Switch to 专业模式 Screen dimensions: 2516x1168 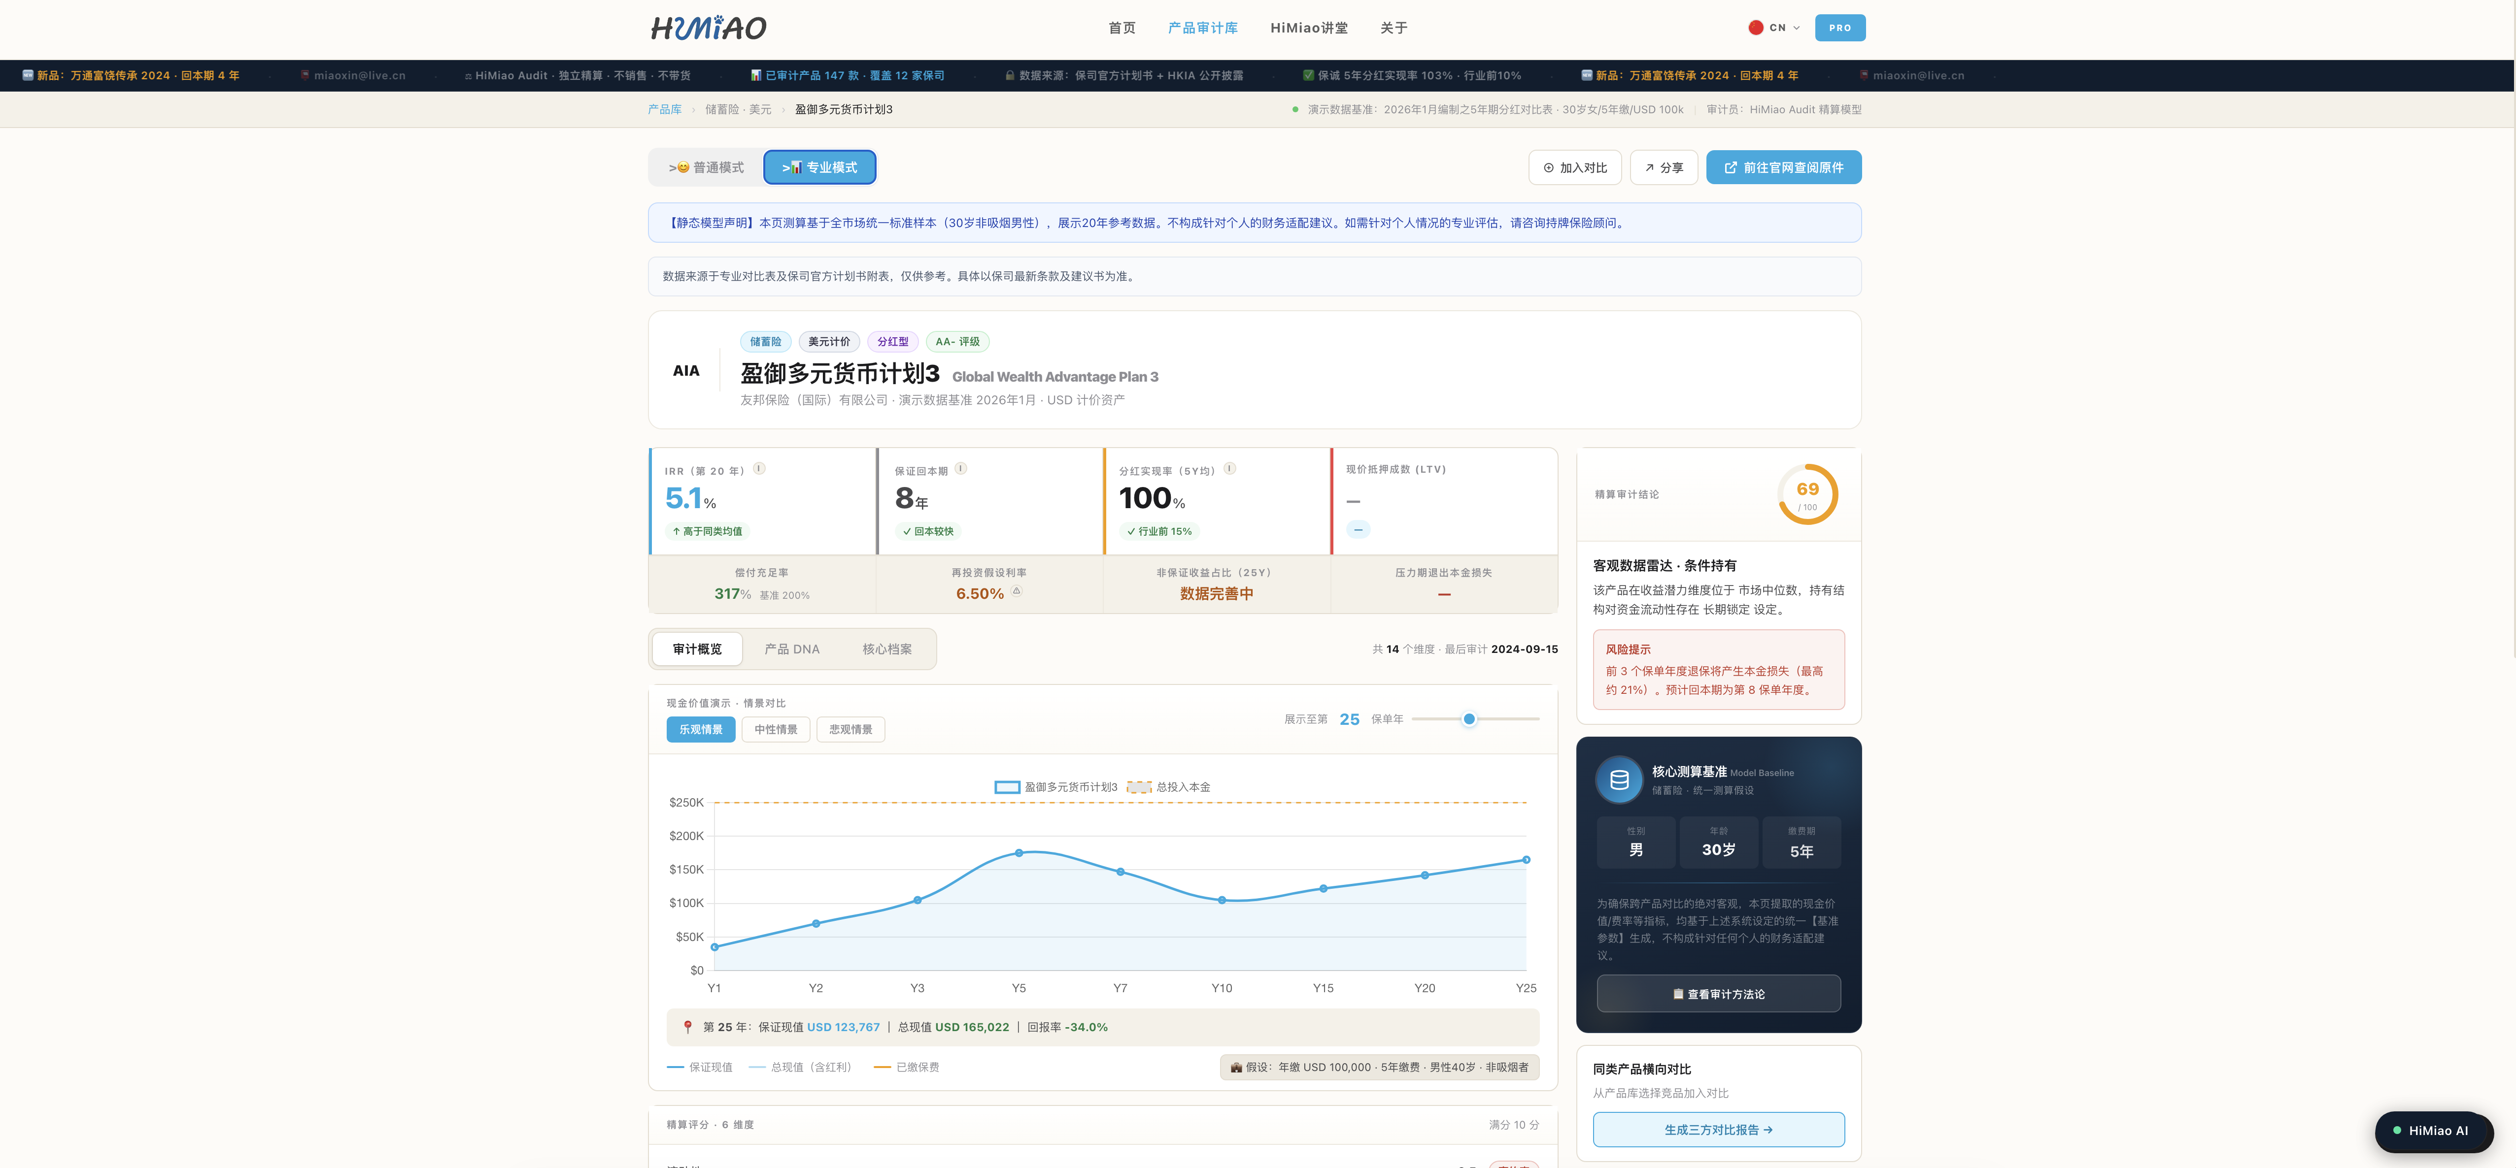[x=819, y=168]
